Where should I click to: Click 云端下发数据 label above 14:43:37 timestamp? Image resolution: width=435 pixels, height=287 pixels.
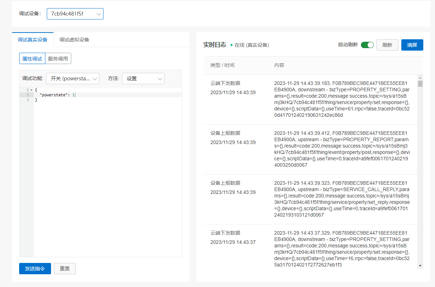[x=225, y=233]
